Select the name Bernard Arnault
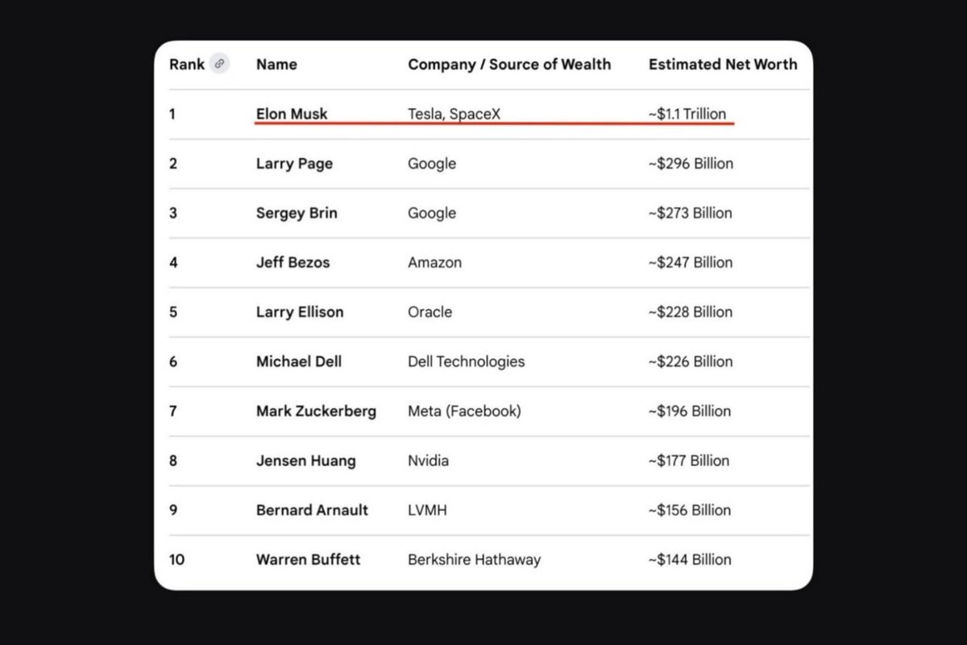This screenshot has width=967, height=645. pyautogui.click(x=312, y=510)
